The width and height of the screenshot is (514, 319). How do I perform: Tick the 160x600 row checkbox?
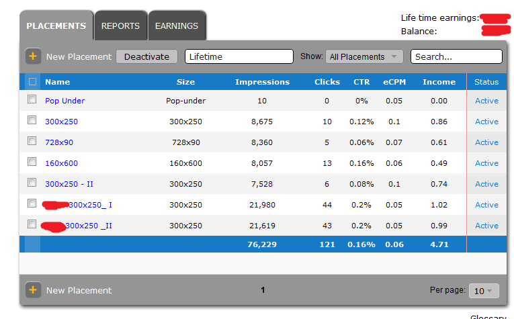tap(32, 162)
